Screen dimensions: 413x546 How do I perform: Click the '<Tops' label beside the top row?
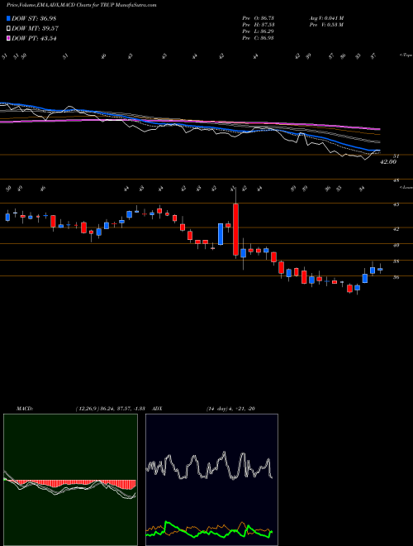(406, 55)
